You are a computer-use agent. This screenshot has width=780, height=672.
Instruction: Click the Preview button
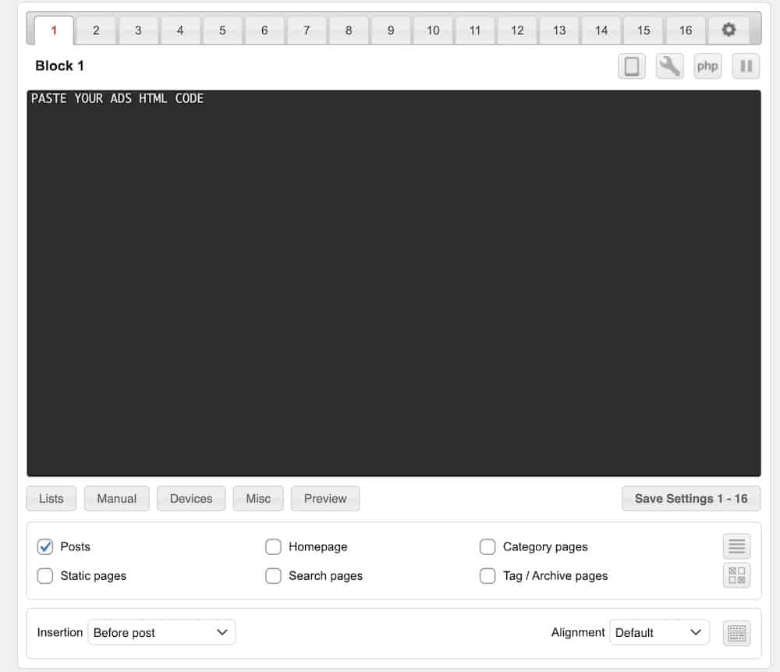325,498
